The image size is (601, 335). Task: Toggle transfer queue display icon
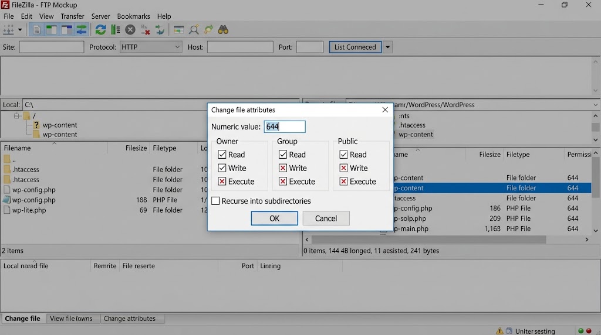(81, 29)
